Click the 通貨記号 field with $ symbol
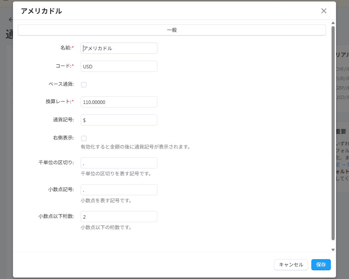The width and height of the screenshot is (349, 279). [119, 120]
